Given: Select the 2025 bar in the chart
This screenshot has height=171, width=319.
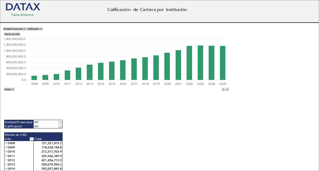Looking at the screenshot, I should tap(223, 63).
